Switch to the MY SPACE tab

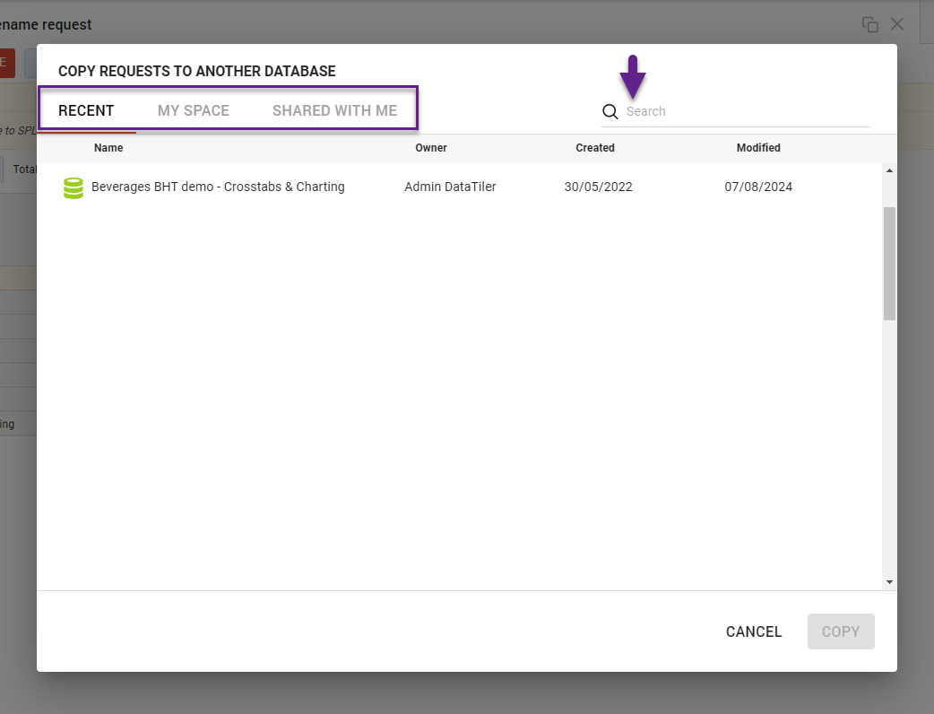193,109
